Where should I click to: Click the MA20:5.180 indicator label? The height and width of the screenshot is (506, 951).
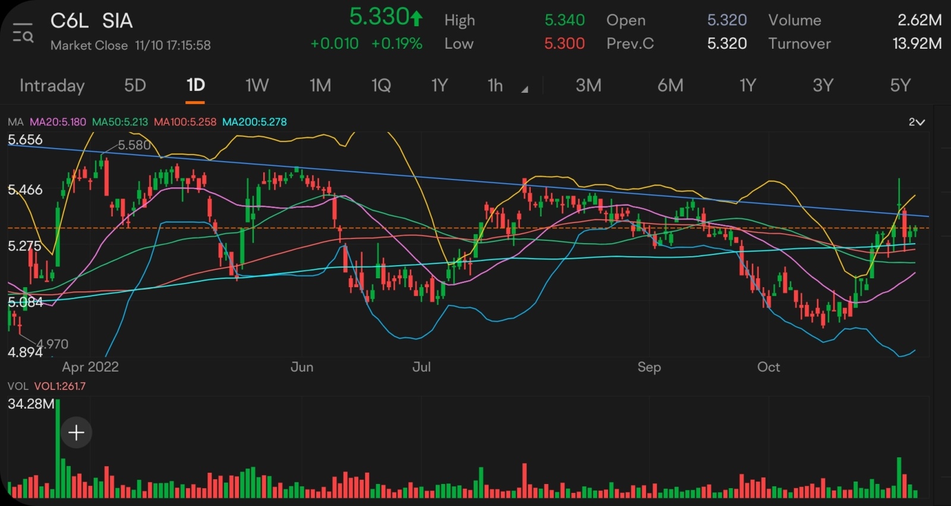58,122
